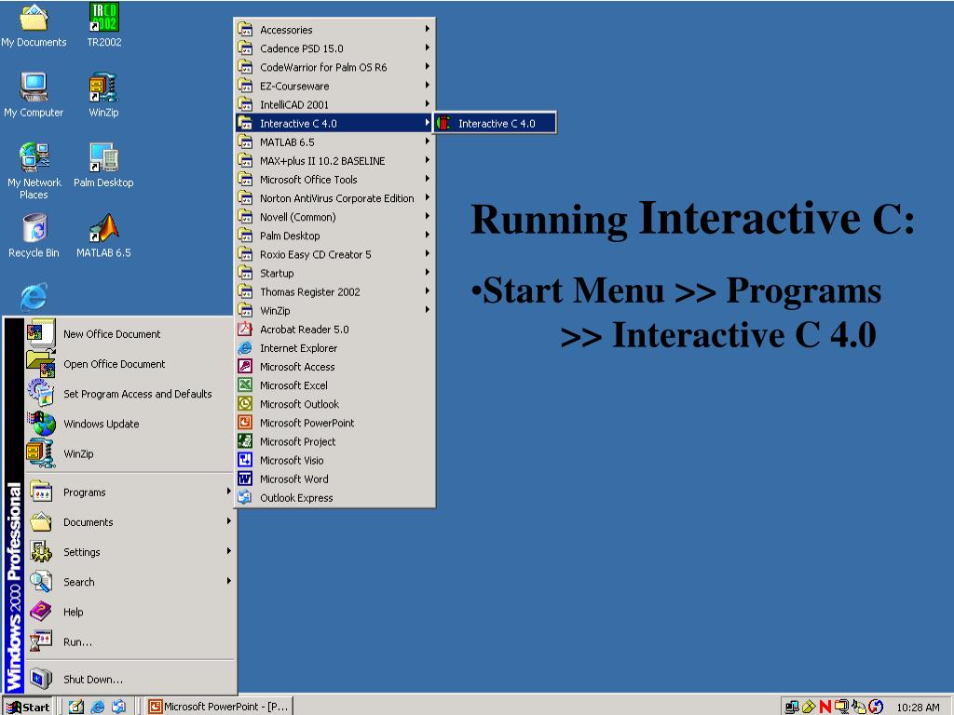This screenshot has width=954, height=715.
Task: Click the Microsoft Visio icon
Action: click(x=245, y=460)
